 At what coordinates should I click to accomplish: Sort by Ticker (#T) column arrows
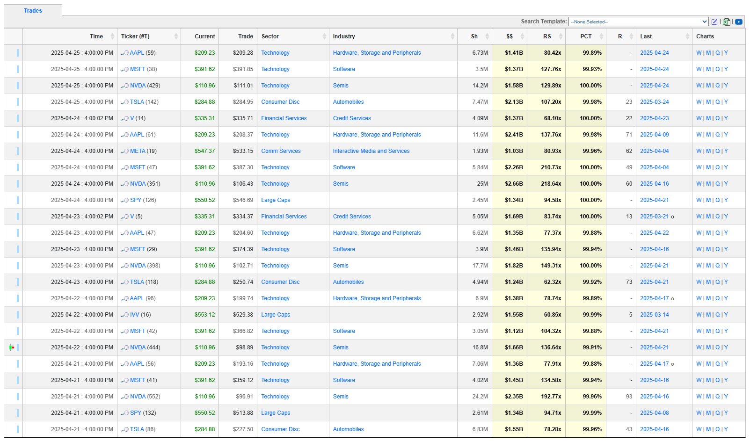tap(176, 36)
